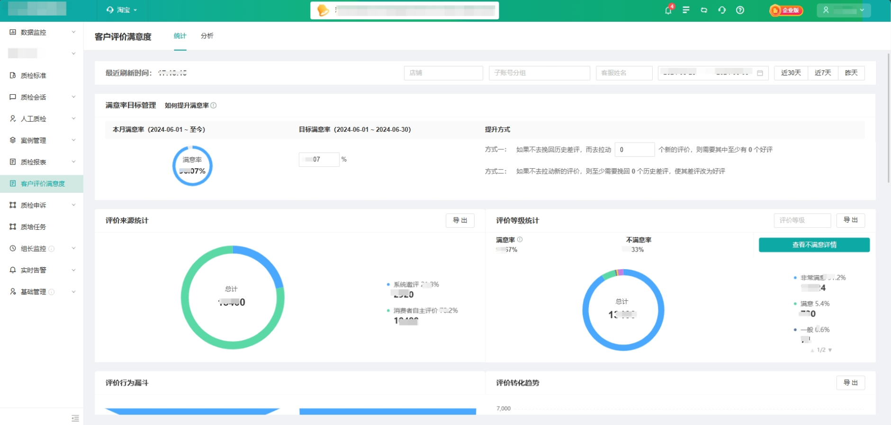The width and height of the screenshot is (891, 425).
Task: Click the 质检申诉 sidebar icon
Action: click(13, 205)
